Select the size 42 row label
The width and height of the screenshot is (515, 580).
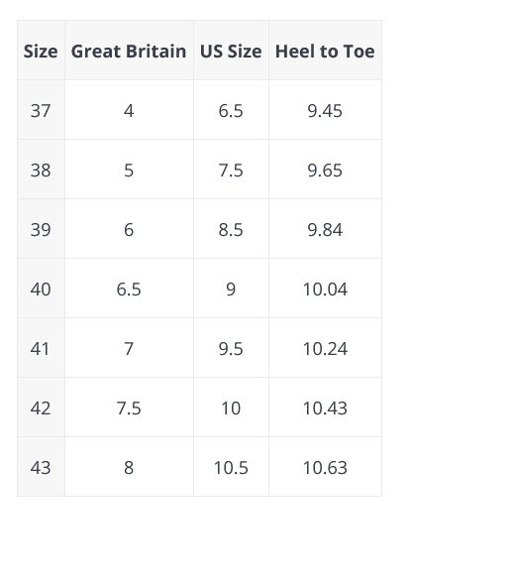[41, 408]
